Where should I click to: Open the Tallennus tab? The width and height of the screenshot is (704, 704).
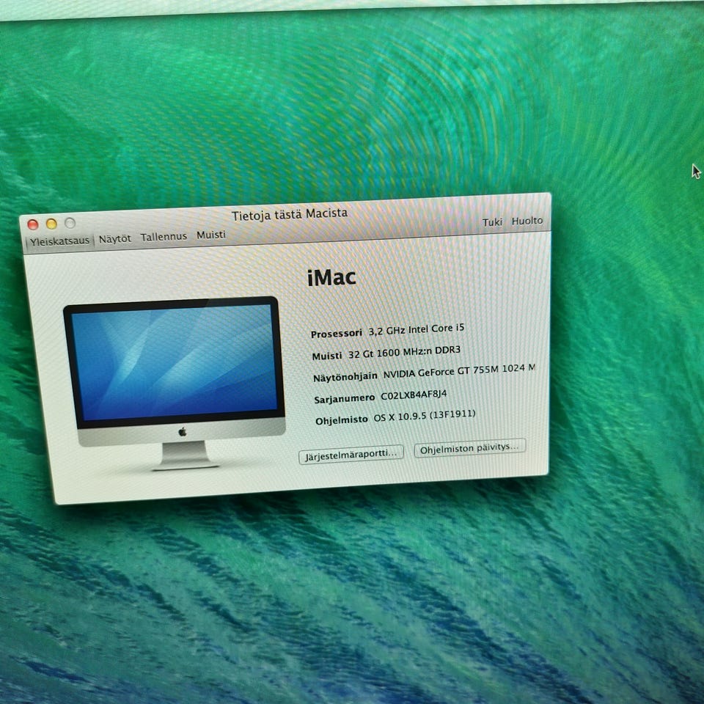164,237
